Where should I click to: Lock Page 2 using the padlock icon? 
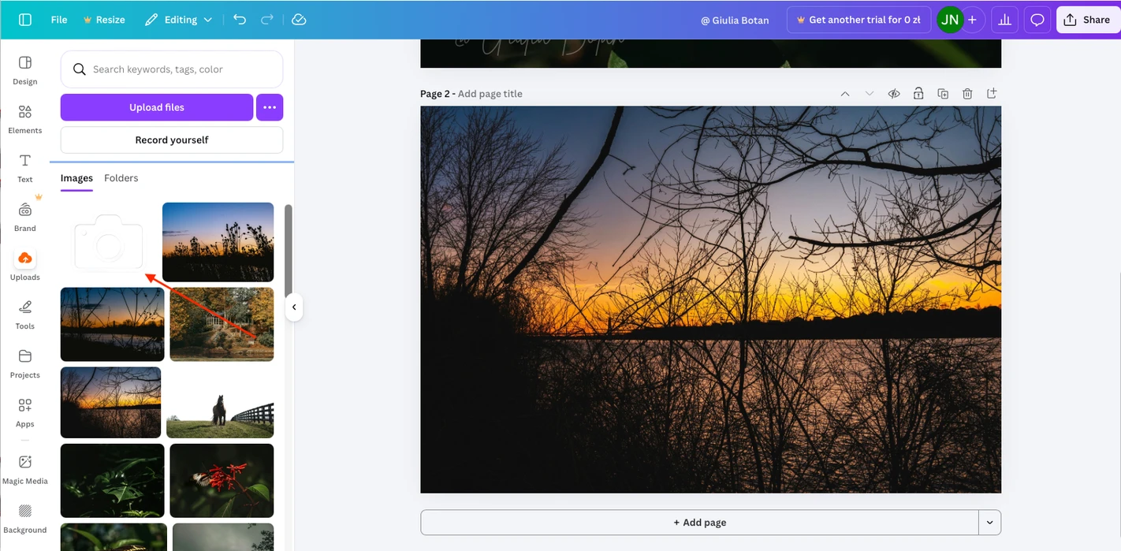click(x=918, y=93)
